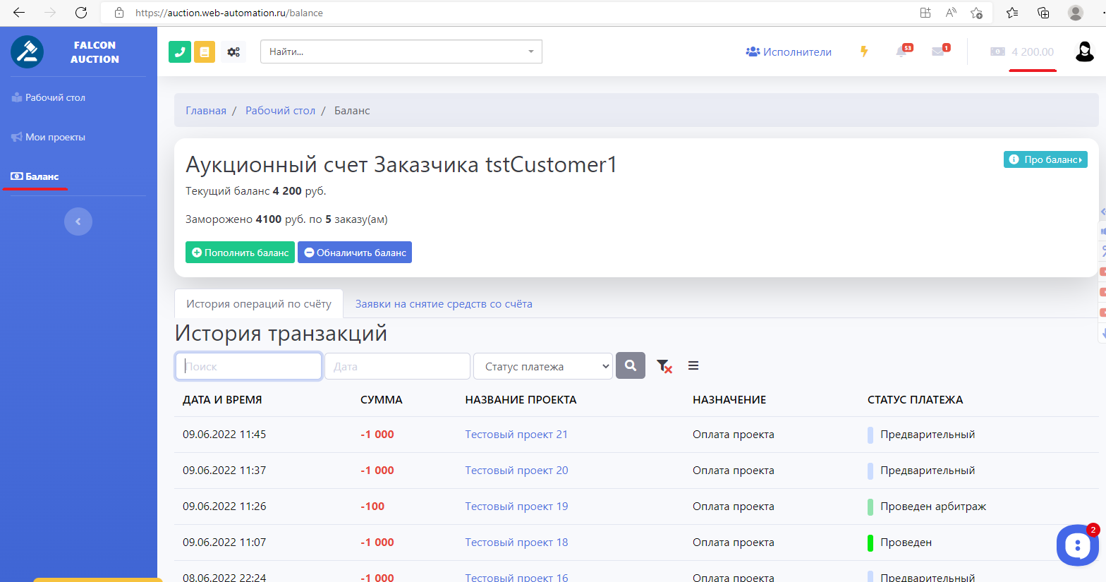Click the Дата input field

(397, 366)
